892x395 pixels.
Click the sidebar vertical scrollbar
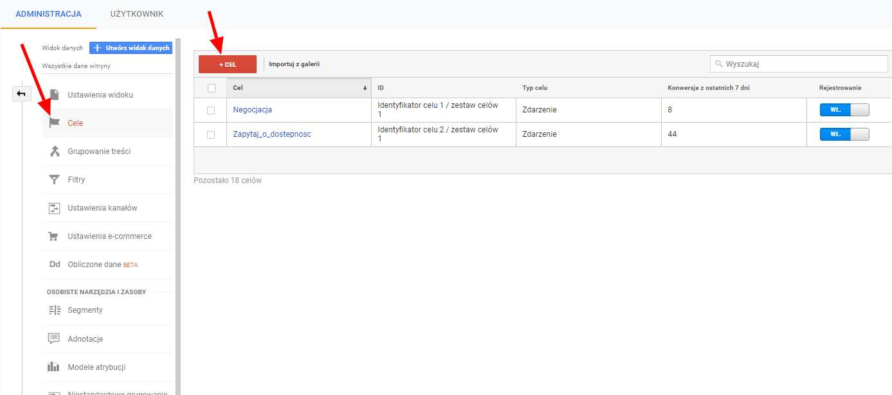(x=178, y=217)
